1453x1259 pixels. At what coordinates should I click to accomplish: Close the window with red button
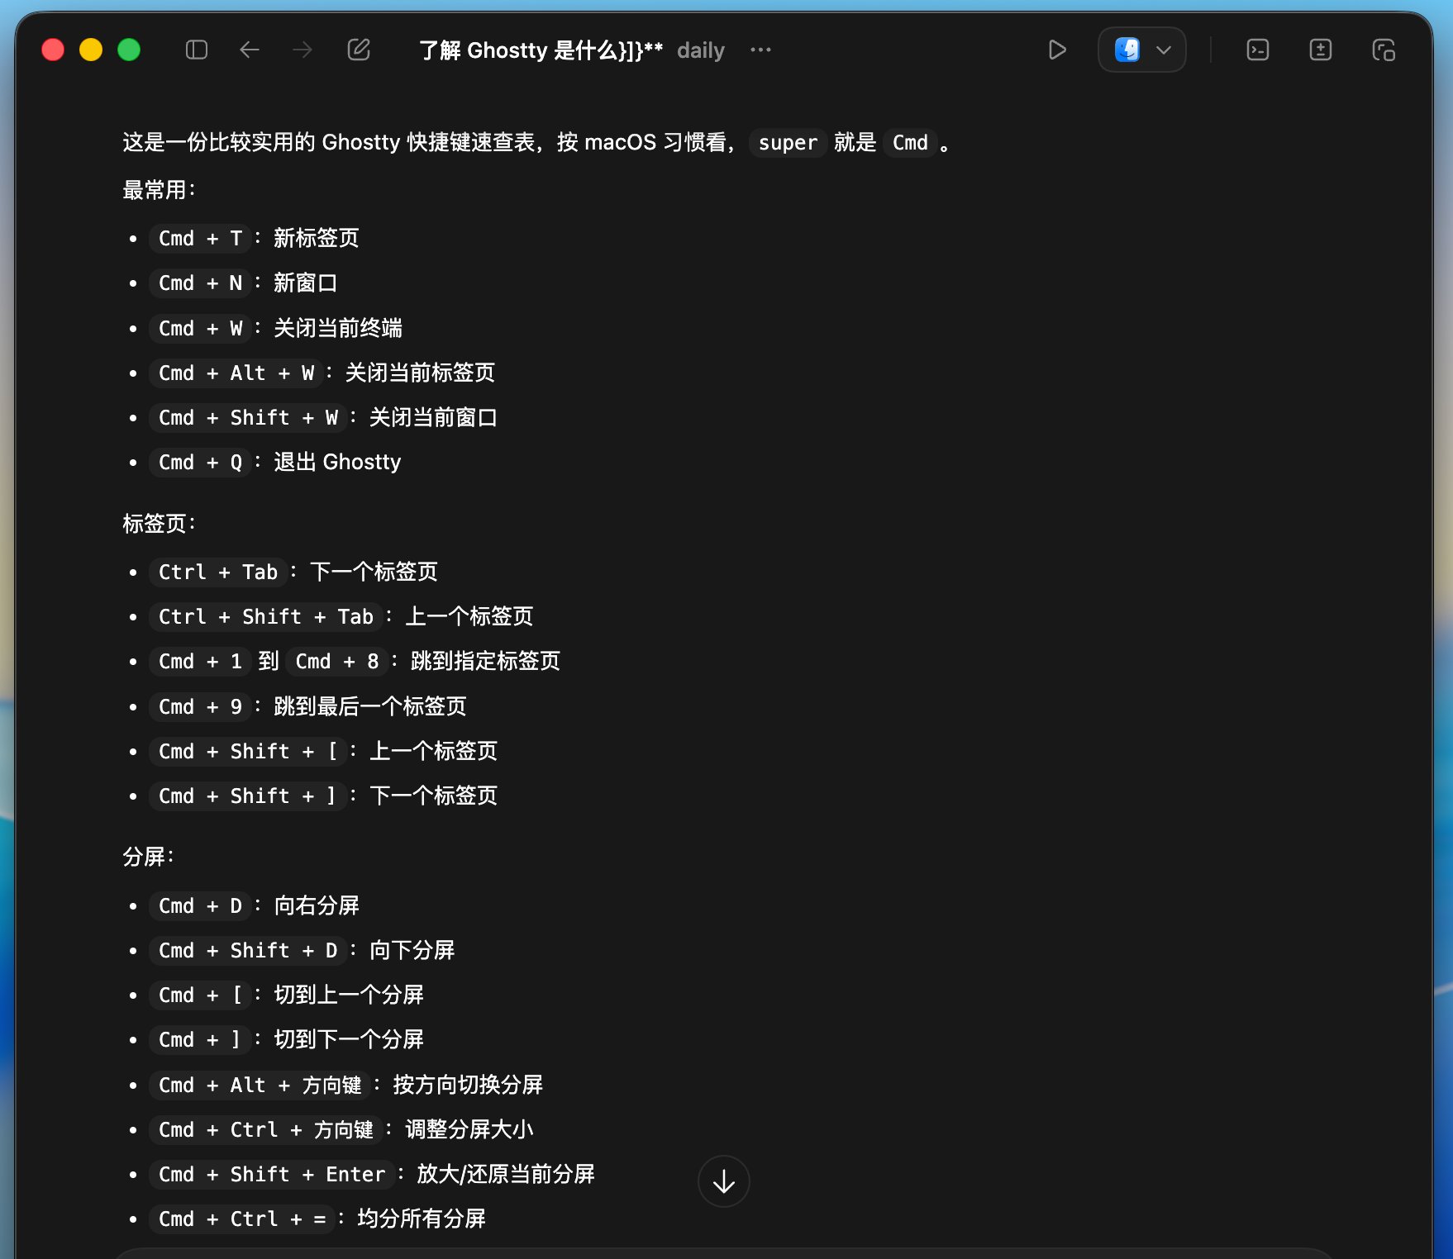click(x=53, y=50)
